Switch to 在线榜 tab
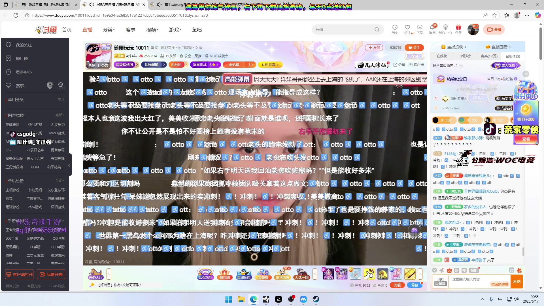The height and width of the screenshot is (306, 544). coord(442,56)
